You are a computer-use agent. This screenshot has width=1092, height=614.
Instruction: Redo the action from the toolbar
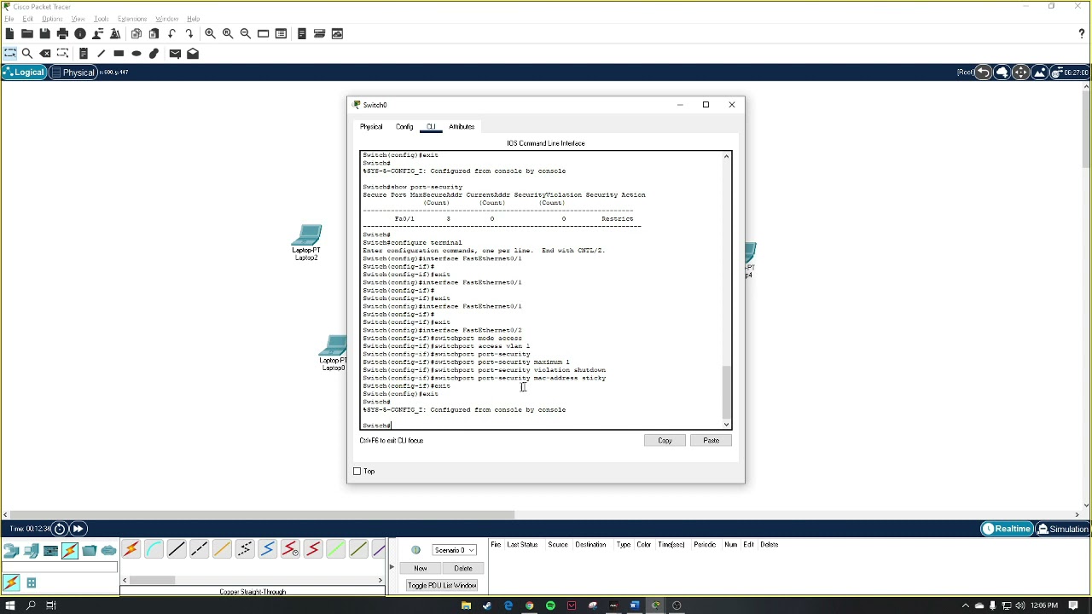(x=189, y=34)
